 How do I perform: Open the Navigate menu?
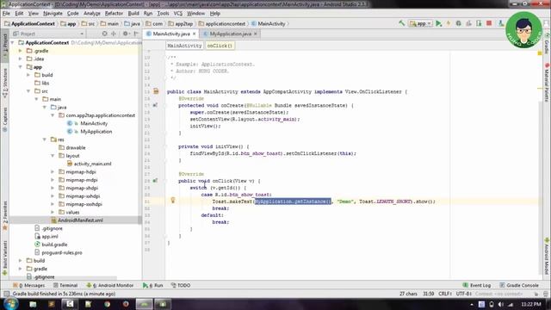53,14
